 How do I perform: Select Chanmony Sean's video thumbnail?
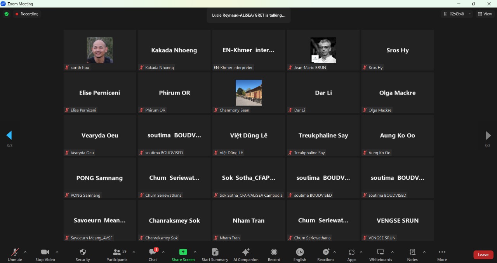(248, 93)
